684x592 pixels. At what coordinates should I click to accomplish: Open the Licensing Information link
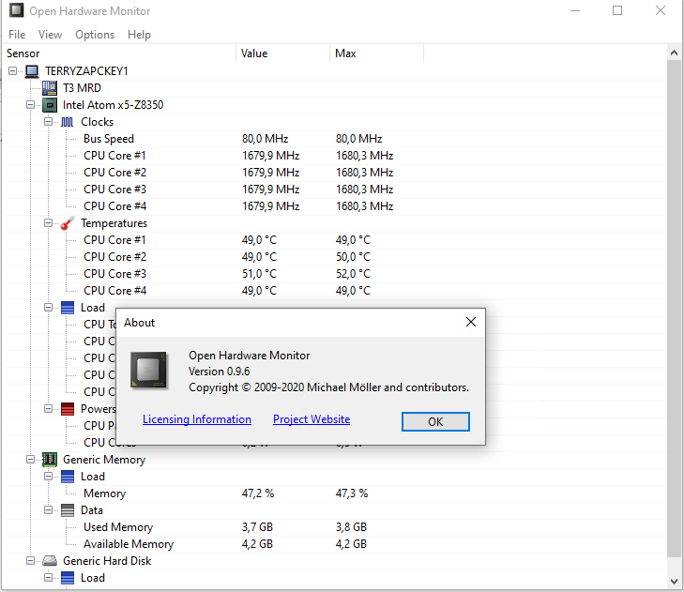197,419
